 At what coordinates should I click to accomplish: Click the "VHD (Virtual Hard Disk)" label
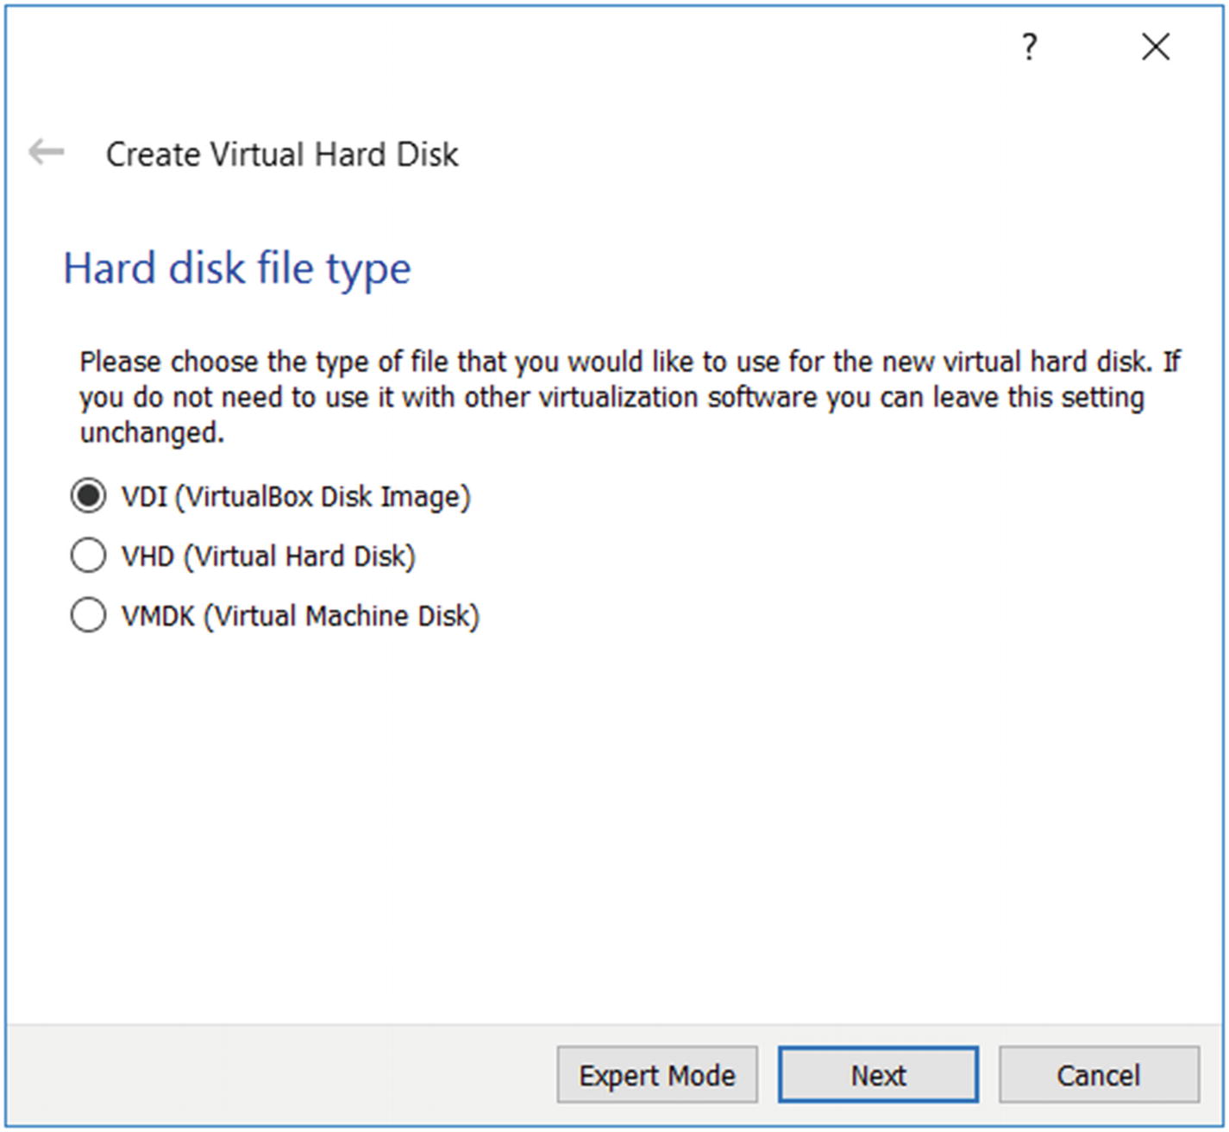pos(268,557)
